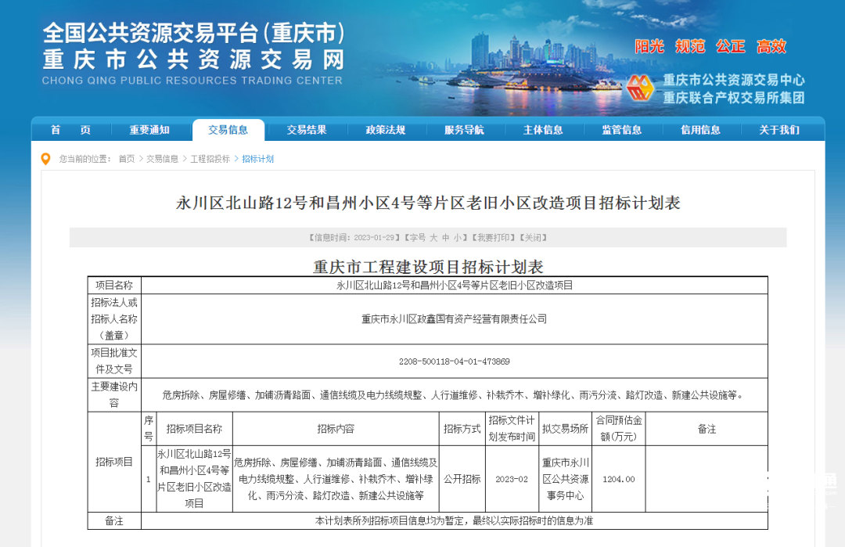Viewport: 845px width, 547px height.
Task: Click the orange location pin icon
Action: [46, 159]
